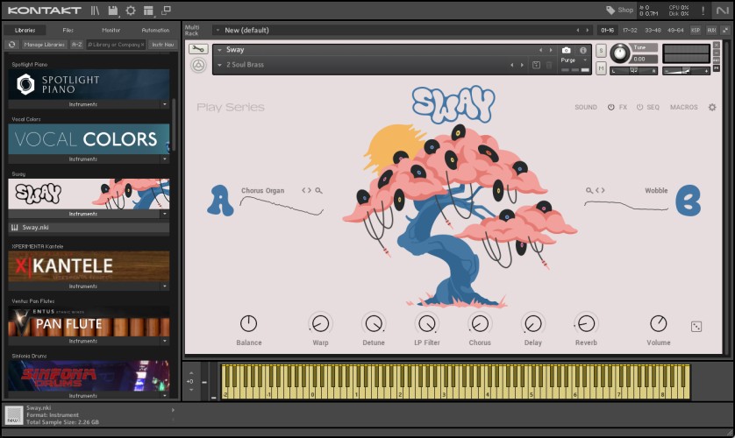Select the Sway.nki instrument file
The height and width of the screenshot is (438, 735).
[89, 228]
